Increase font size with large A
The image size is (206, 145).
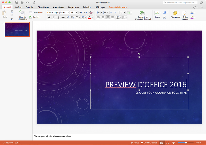click(x=81, y=12)
